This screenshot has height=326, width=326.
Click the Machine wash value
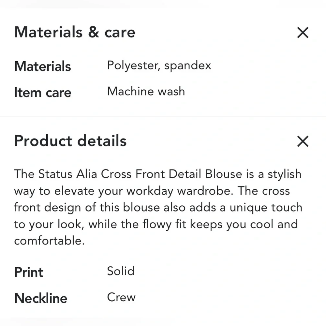(x=146, y=91)
